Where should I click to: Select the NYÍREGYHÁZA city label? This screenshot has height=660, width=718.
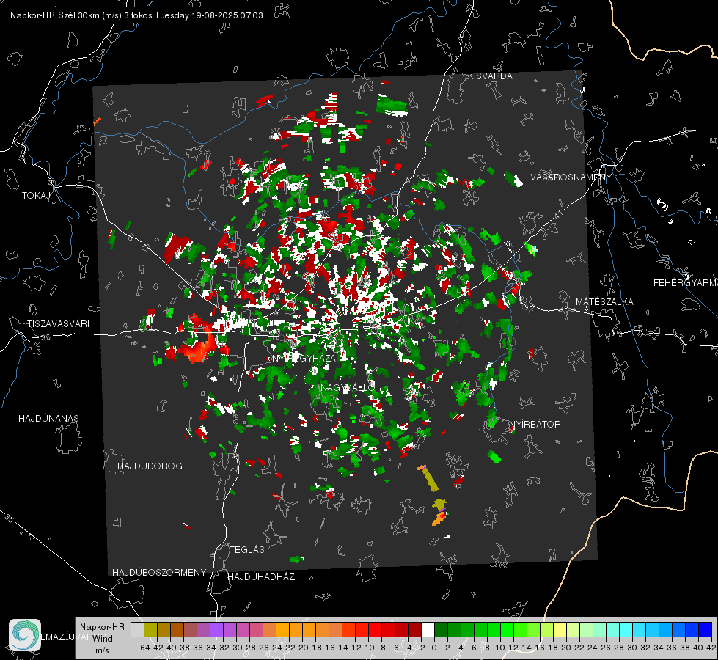(304, 358)
